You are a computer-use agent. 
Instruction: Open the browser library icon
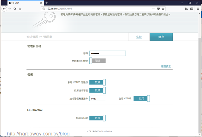(x=187, y=9)
